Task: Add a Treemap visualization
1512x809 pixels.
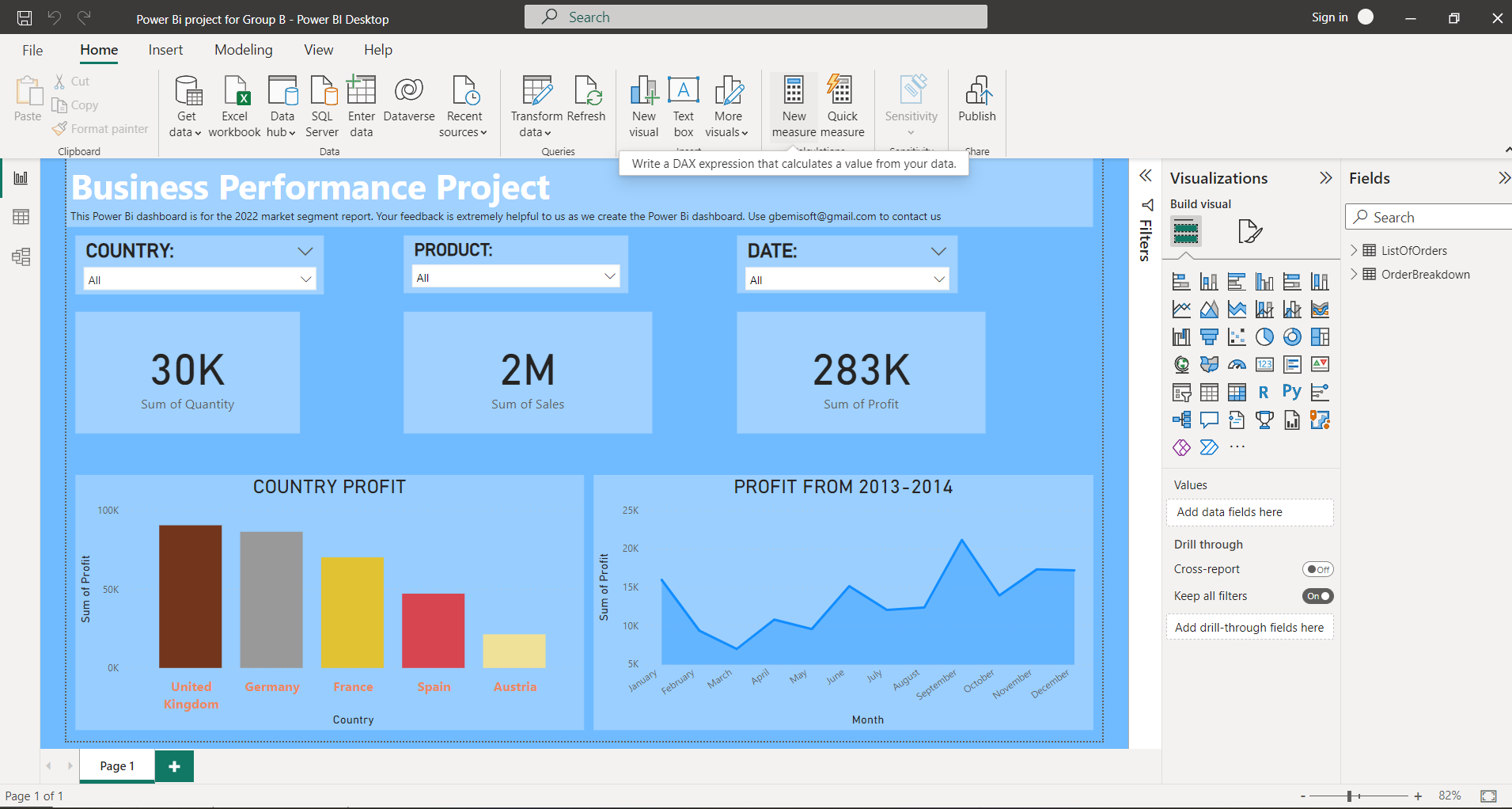Action: pos(1321,336)
